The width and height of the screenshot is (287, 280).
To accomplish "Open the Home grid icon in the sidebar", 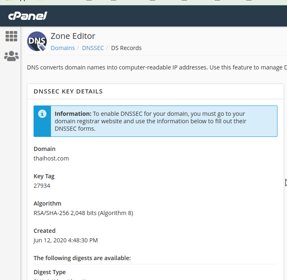I will 11,36.
